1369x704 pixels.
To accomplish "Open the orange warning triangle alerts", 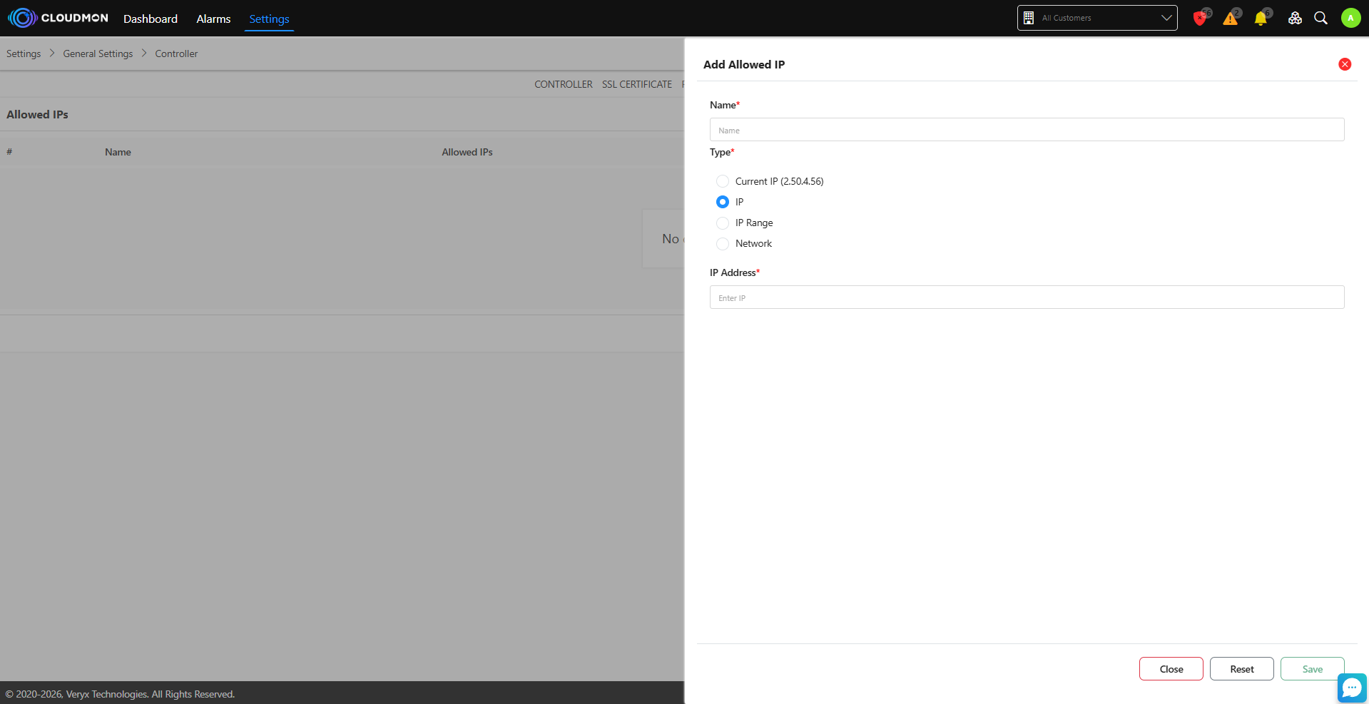I will (x=1230, y=19).
